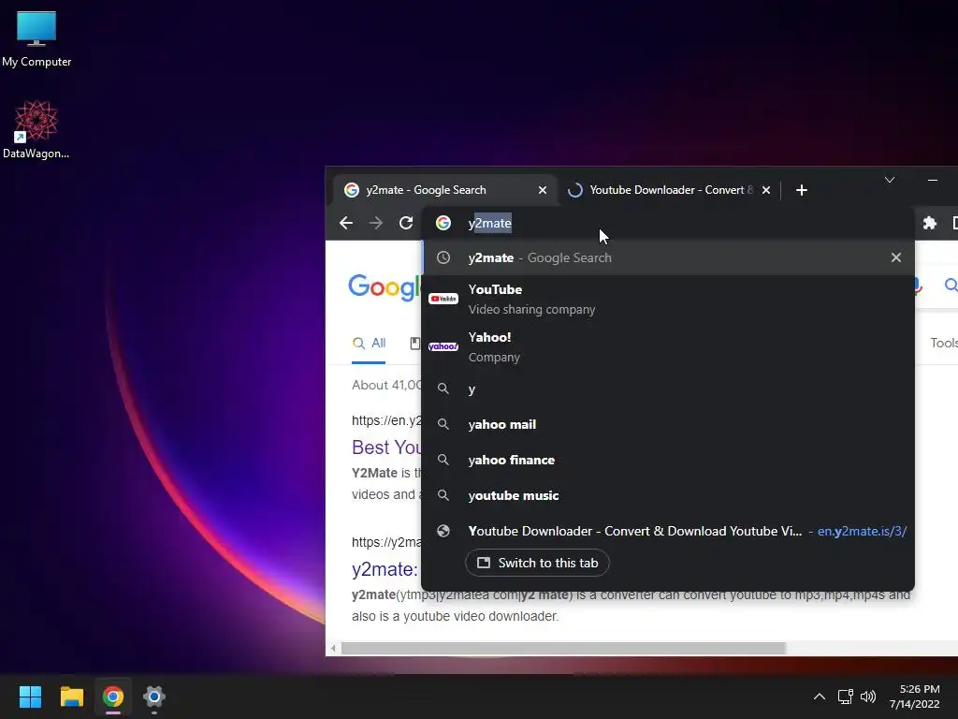Choose the YouTube video sharing company suggestion
Screen dimensions: 958x719
[668, 299]
